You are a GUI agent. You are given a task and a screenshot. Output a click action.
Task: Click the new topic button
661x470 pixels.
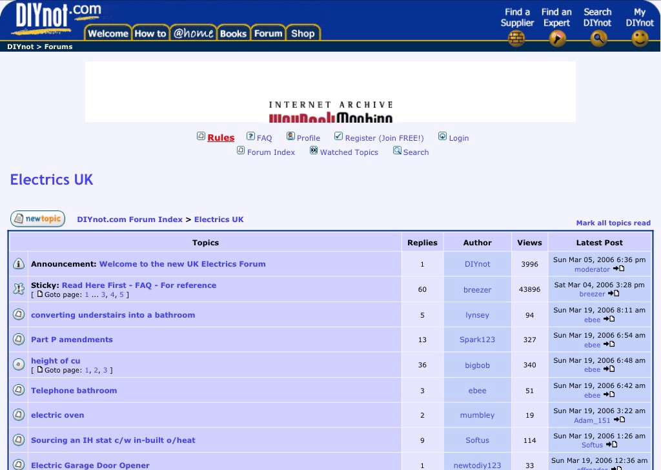(37, 219)
